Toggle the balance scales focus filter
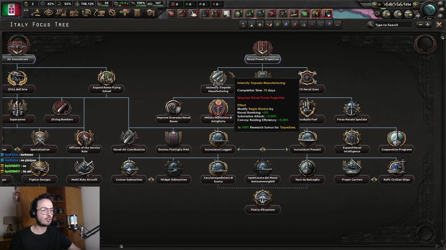Viewport: 446px width, 250px height. tap(321, 24)
